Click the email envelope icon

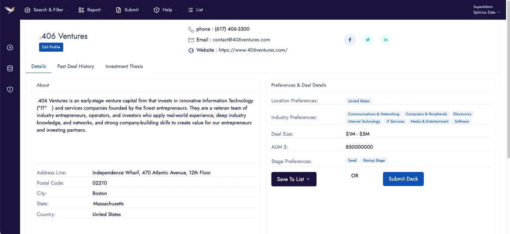point(191,40)
